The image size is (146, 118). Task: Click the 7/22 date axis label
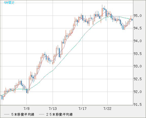[x=107, y=109]
